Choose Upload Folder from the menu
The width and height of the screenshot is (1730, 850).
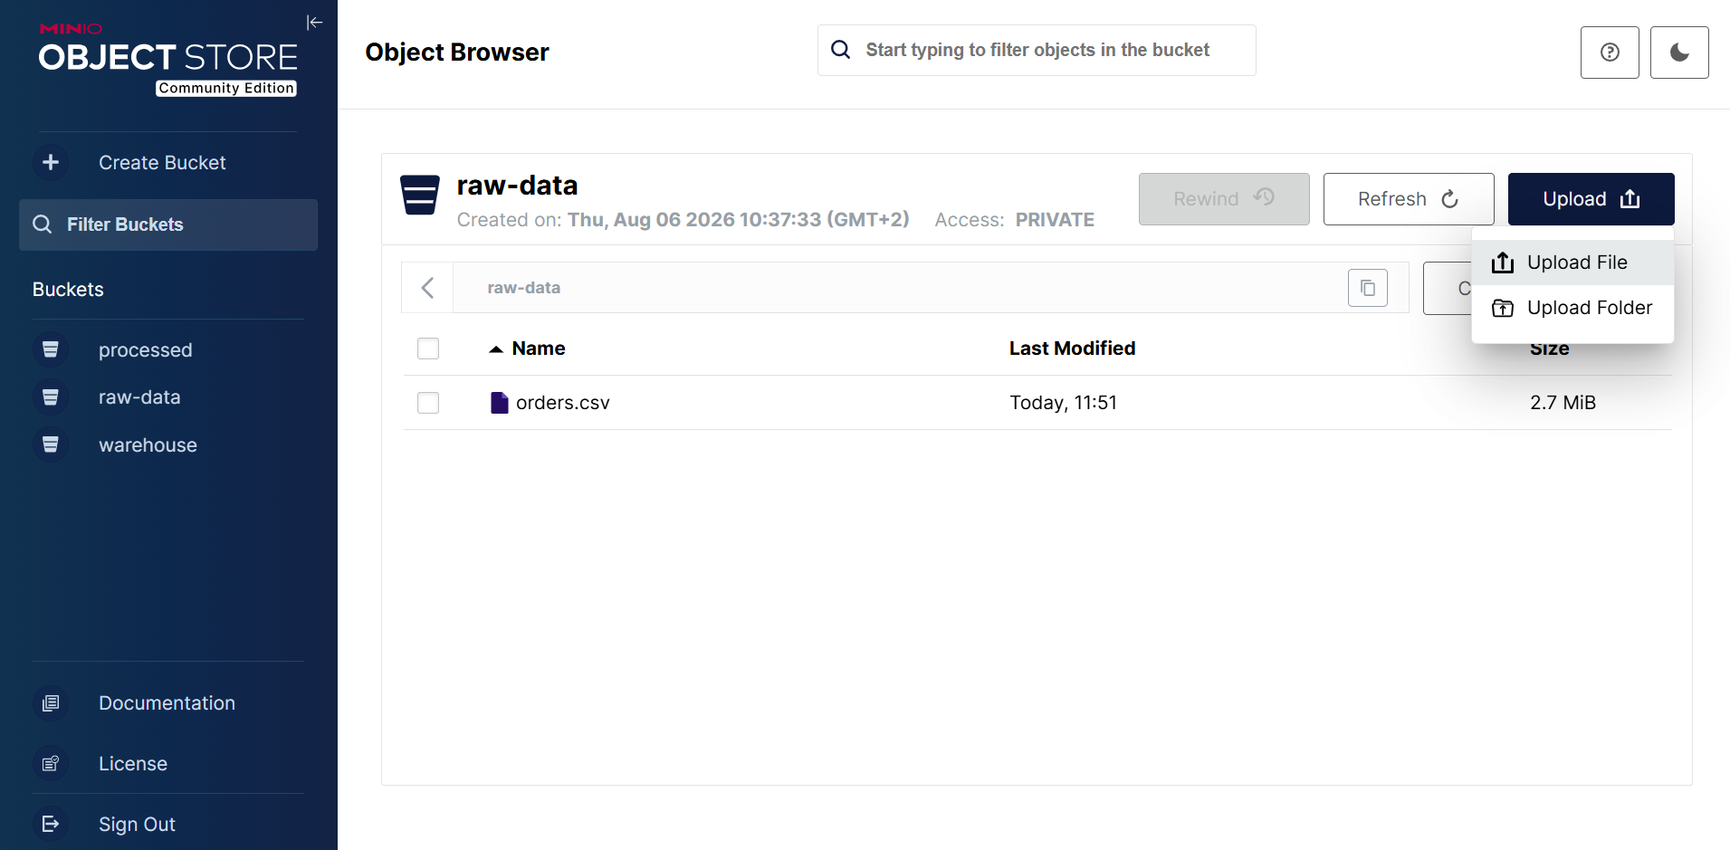point(1572,308)
